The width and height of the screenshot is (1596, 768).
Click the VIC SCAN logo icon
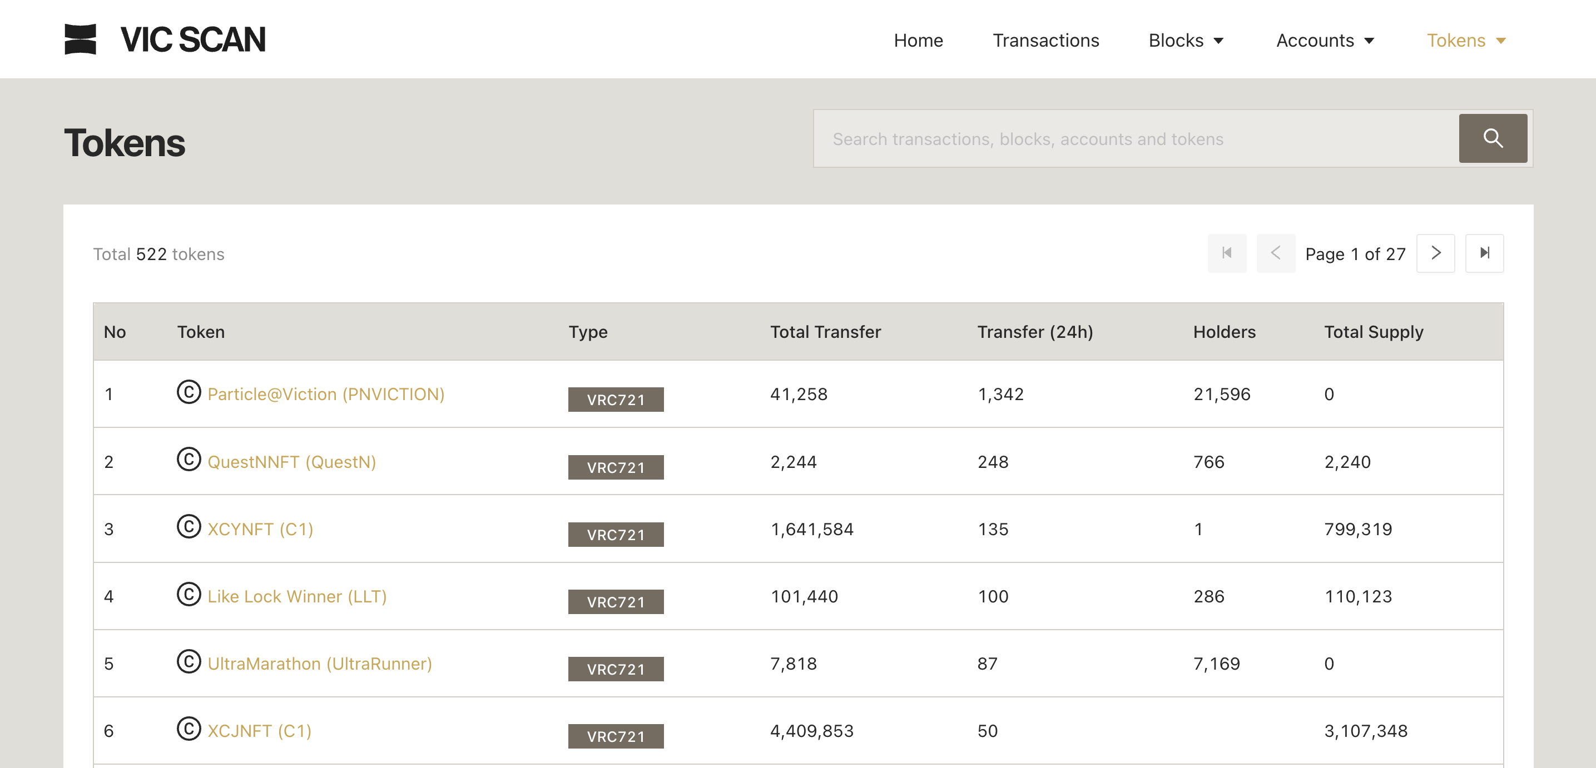point(81,39)
